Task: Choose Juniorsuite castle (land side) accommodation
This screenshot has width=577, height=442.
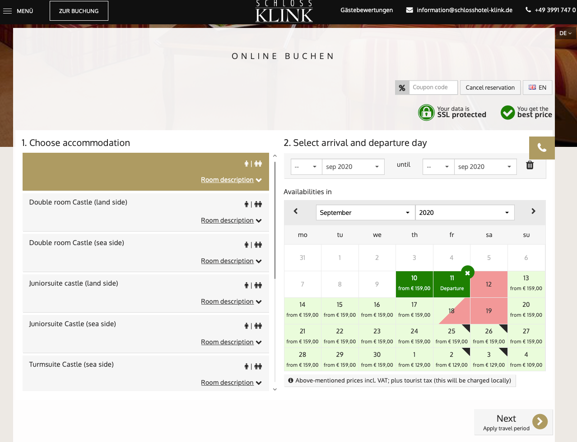Action: [74, 283]
